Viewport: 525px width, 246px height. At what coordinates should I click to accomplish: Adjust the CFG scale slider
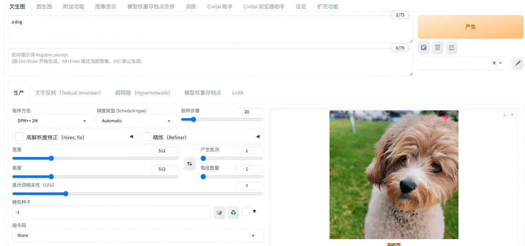point(138,194)
